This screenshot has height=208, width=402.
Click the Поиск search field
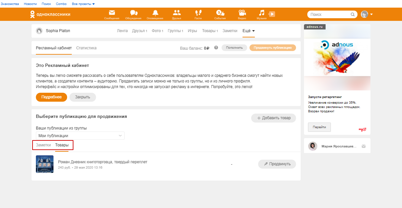[329, 15]
